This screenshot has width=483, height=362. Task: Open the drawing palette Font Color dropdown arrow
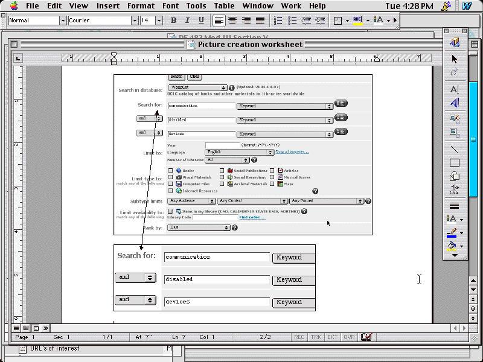(x=461, y=220)
